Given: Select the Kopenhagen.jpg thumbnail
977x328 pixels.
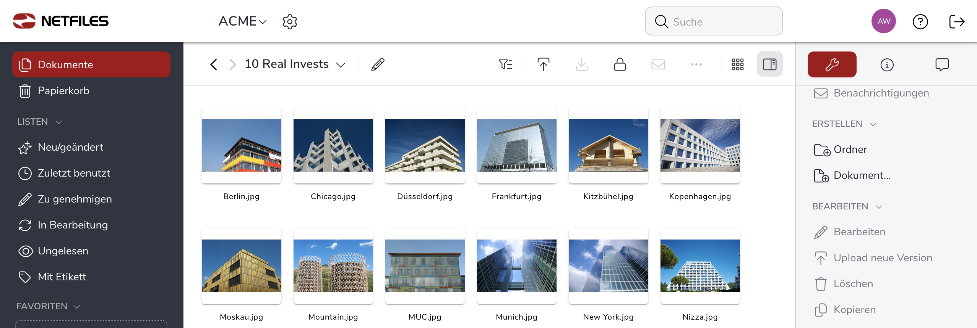Looking at the screenshot, I should click(700, 145).
